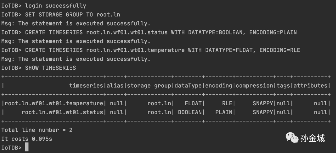Screen dimensions: 336x153
Task: Click the RLE encoding cell
Action: click(x=227, y=103)
